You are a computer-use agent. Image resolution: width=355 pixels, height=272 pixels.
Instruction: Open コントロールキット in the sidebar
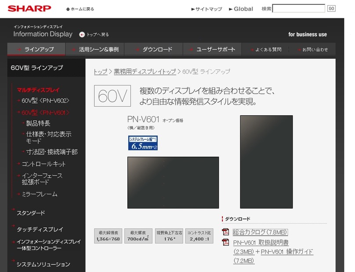click(43, 164)
